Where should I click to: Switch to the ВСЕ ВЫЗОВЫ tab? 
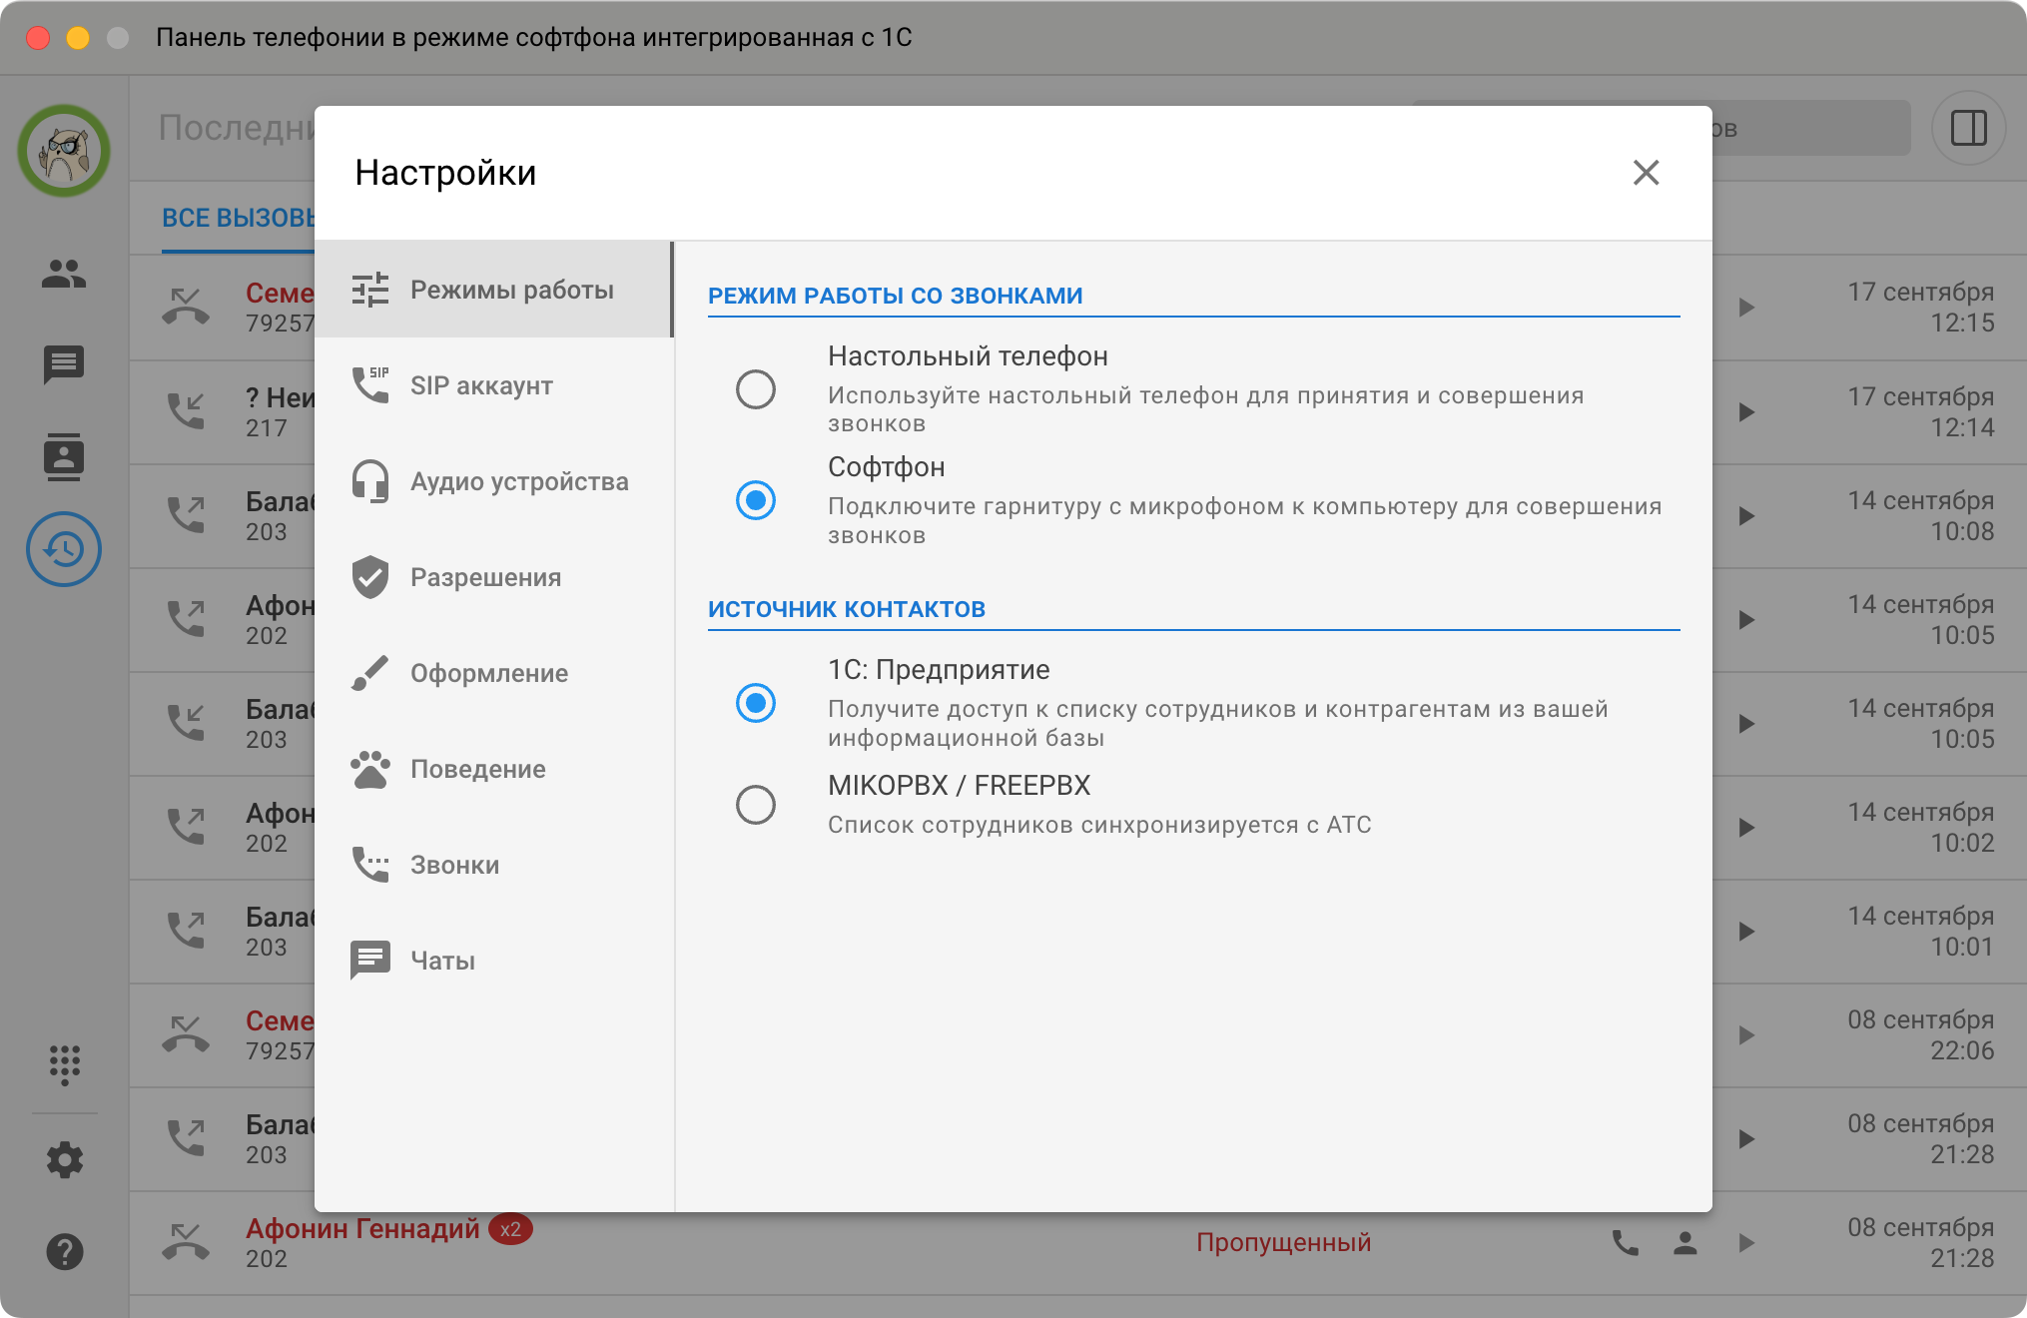point(239,218)
